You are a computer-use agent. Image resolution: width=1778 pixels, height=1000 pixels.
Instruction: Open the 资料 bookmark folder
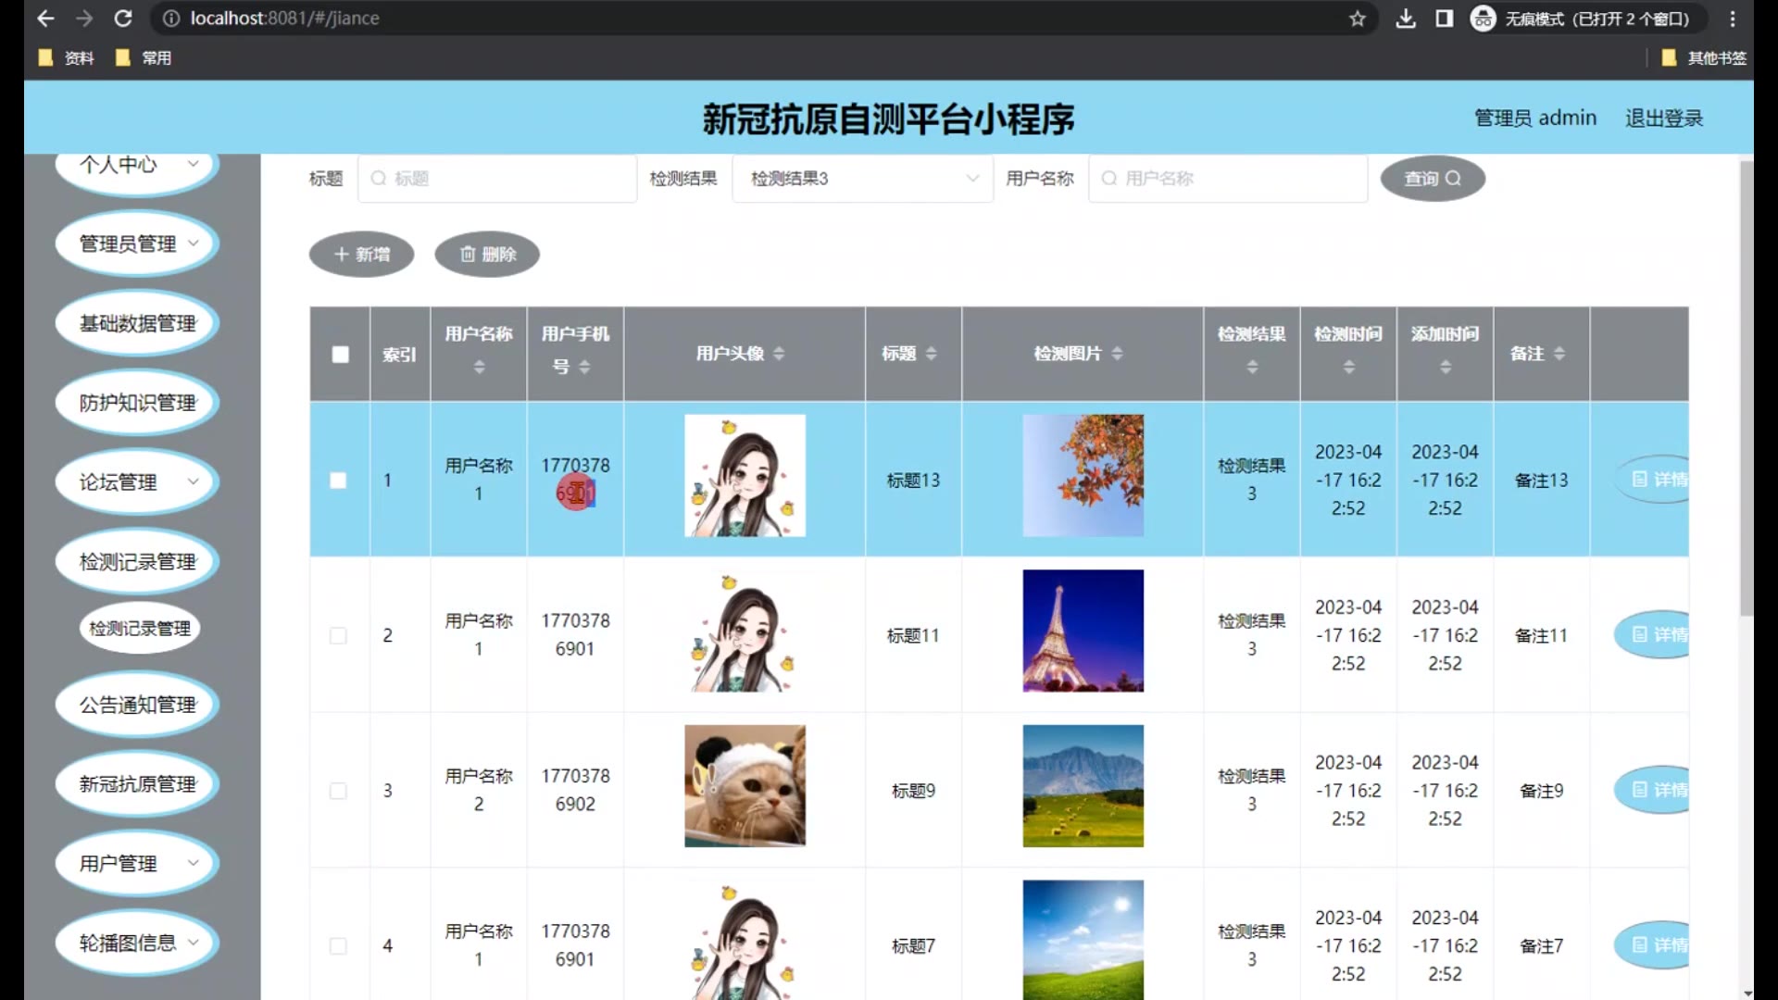(66, 58)
